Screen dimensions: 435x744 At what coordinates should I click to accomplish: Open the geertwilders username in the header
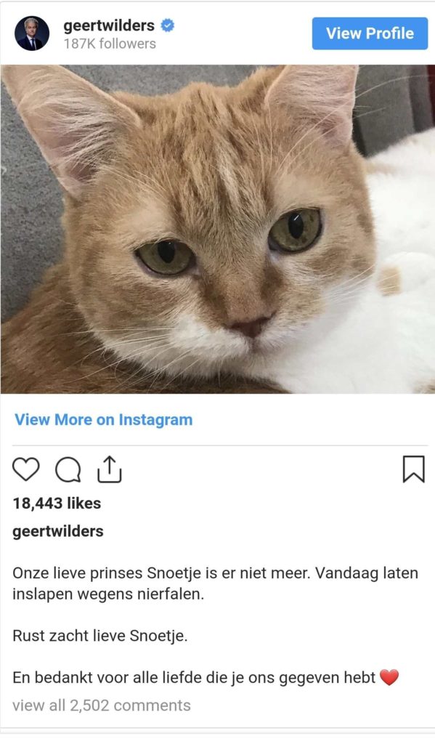109,25
